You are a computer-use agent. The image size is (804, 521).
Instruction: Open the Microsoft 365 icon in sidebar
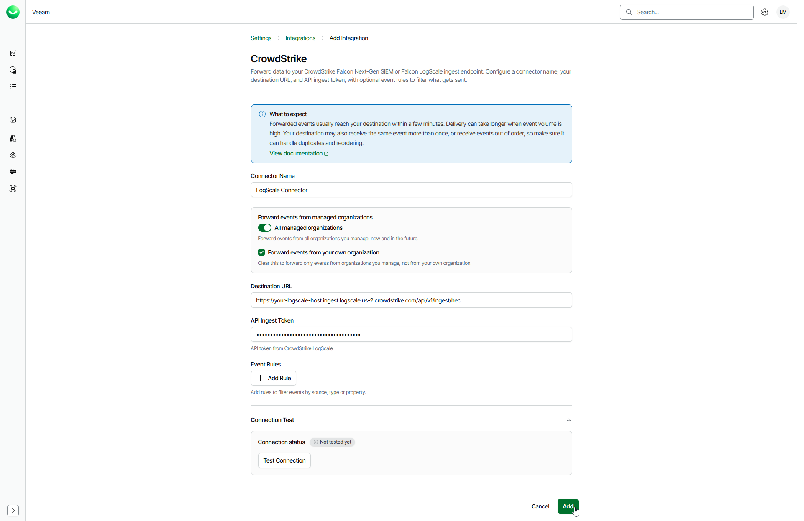[x=13, y=120]
